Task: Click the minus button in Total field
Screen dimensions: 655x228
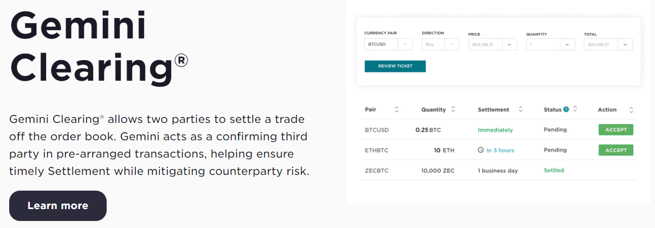Action: [x=625, y=44]
